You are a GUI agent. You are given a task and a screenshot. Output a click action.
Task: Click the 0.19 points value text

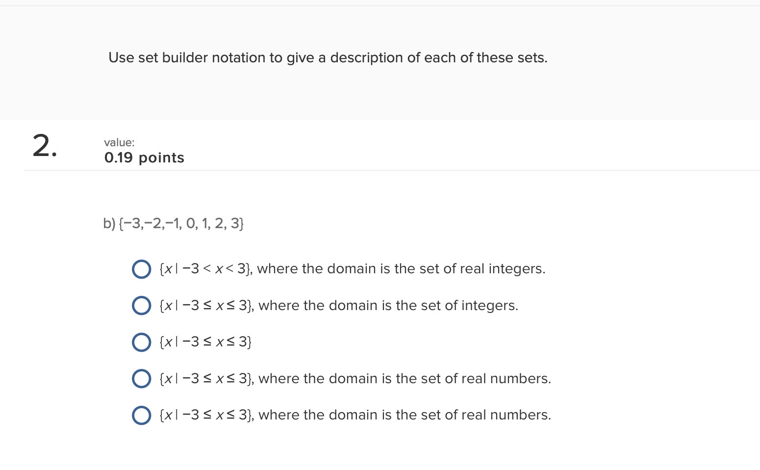click(144, 157)
